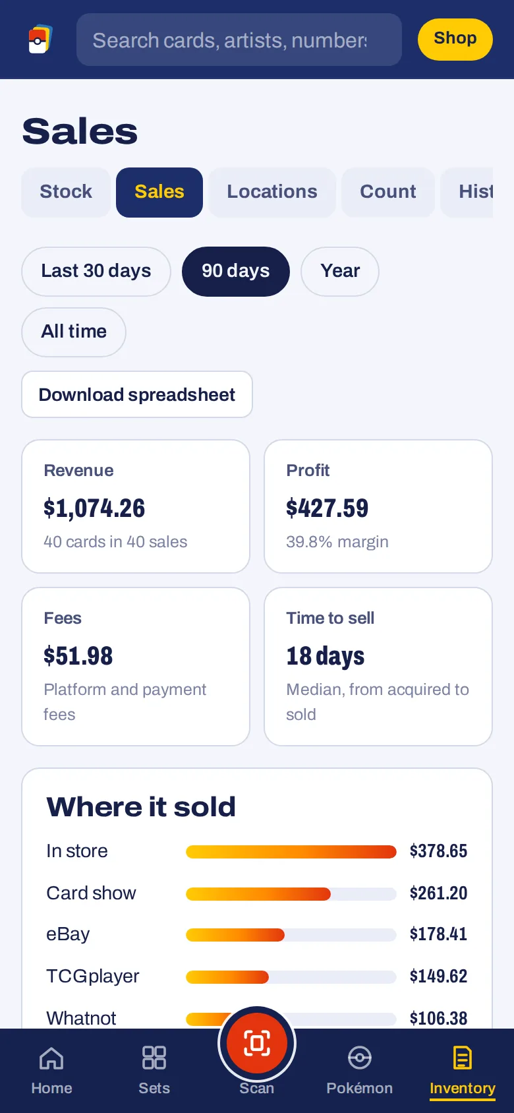Click the 'TCGplayer' row label

click(93, 977)
